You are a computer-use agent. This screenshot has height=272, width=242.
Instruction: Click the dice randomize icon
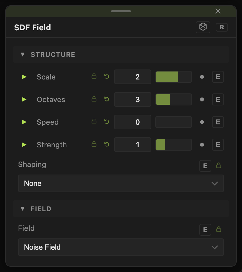click(203, 27)
